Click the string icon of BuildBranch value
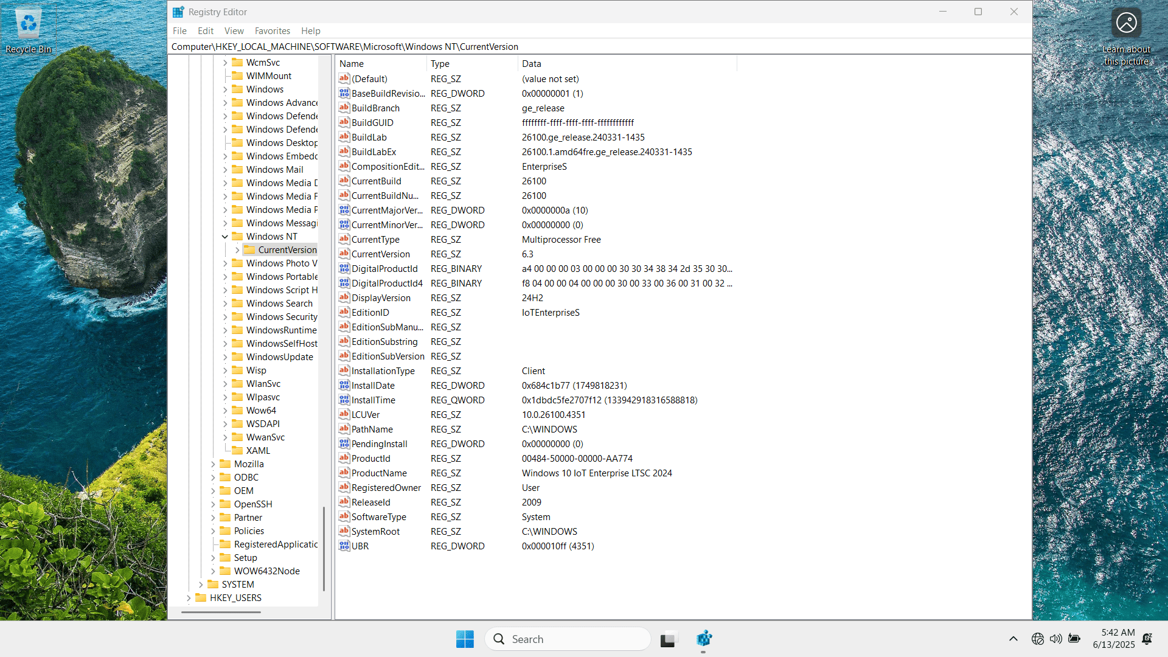Image resolution: width=1168 pixels, height=657 pixels. coord(344,108)
